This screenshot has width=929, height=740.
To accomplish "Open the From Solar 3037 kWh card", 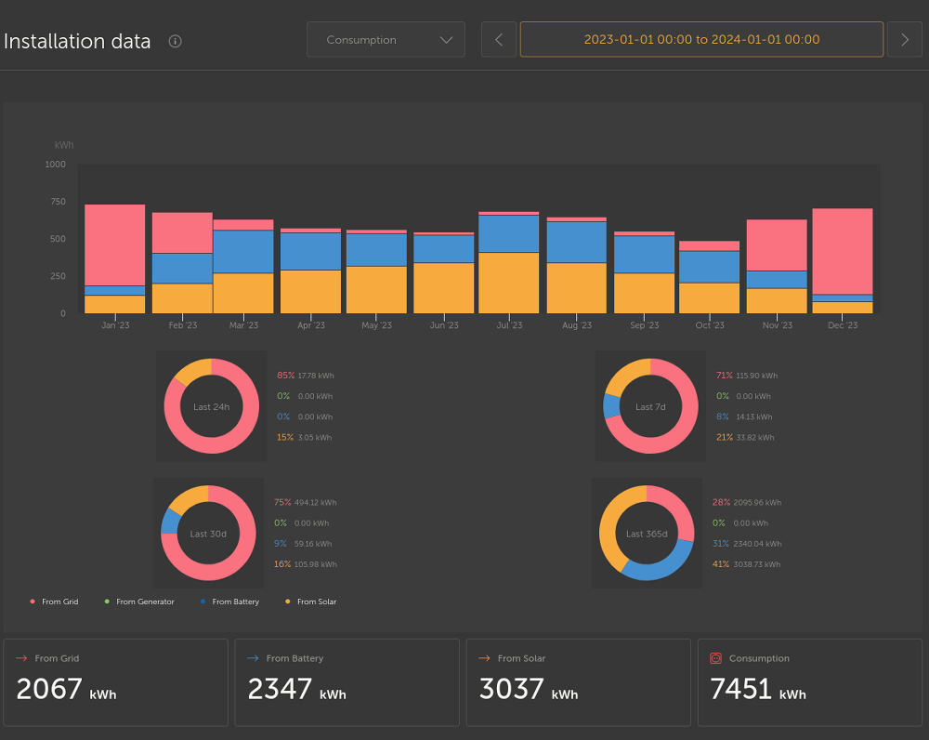I will click(x=578, y=682).
